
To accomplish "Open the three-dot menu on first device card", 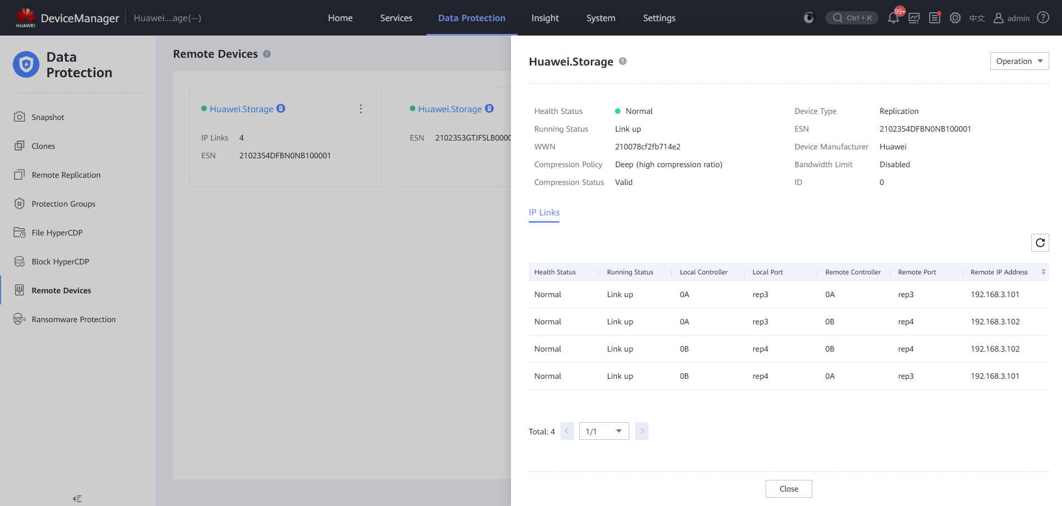I will click(361, 109).
